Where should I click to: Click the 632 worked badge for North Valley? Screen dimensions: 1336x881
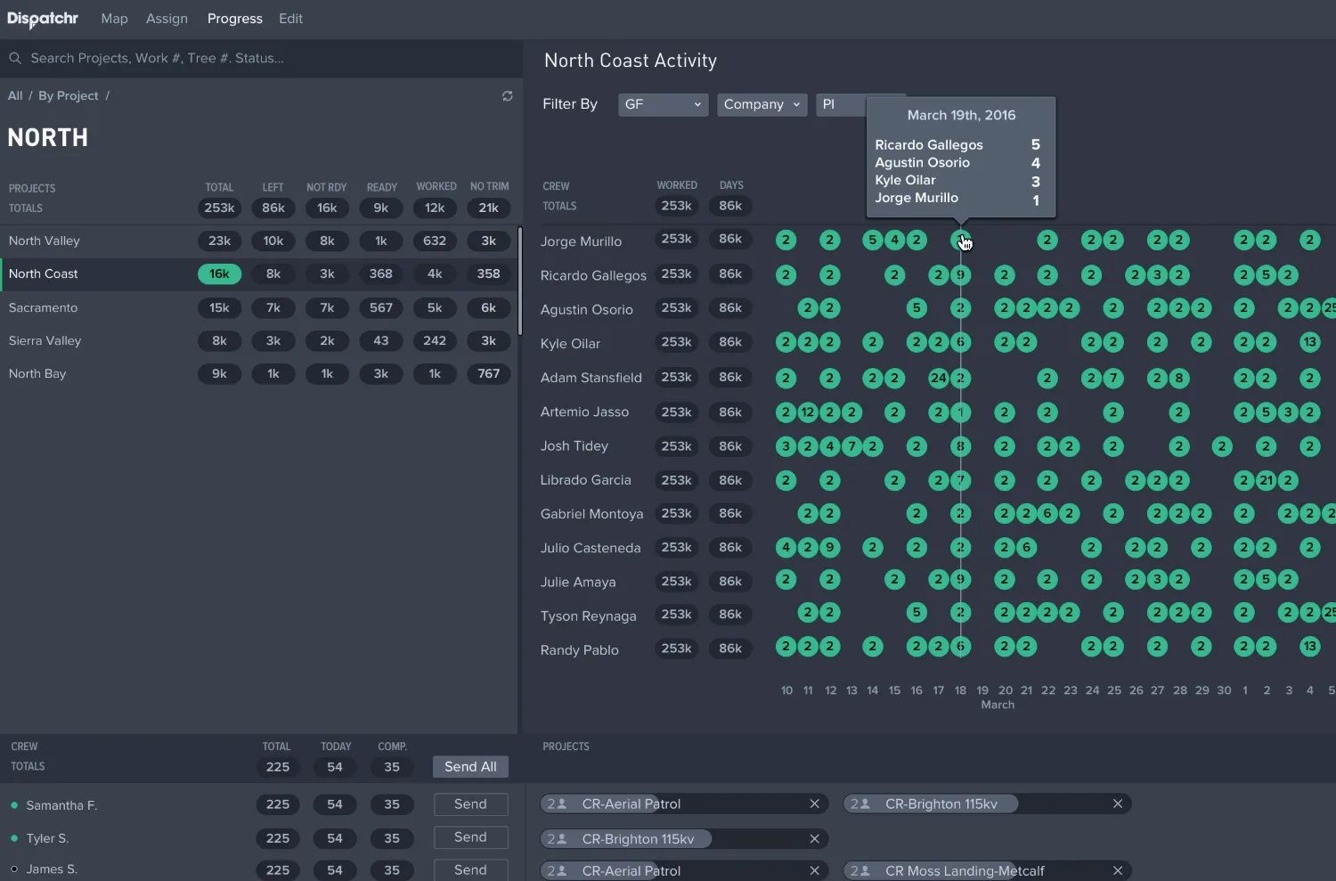pos(435,241)
